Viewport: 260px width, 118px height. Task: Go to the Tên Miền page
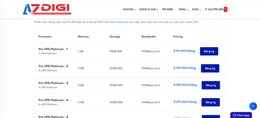pos(167,9)
